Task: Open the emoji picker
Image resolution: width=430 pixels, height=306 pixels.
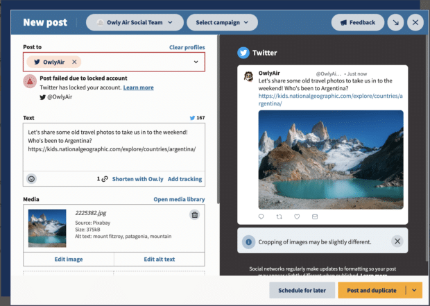Action: (31, 179)
